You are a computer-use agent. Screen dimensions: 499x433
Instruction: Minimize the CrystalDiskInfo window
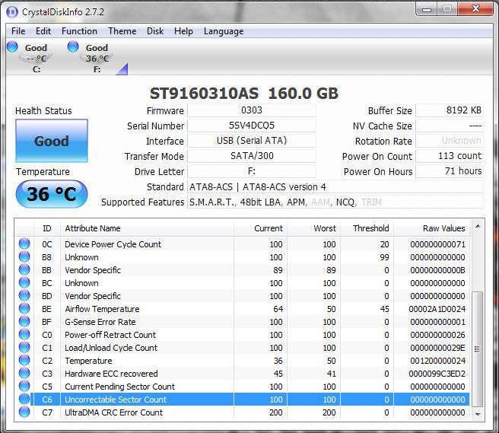(427, 9)
